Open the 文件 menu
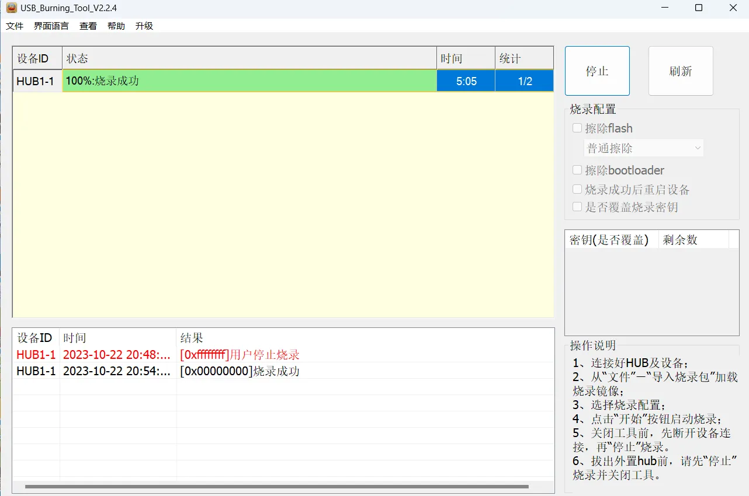 click(15, 26)
